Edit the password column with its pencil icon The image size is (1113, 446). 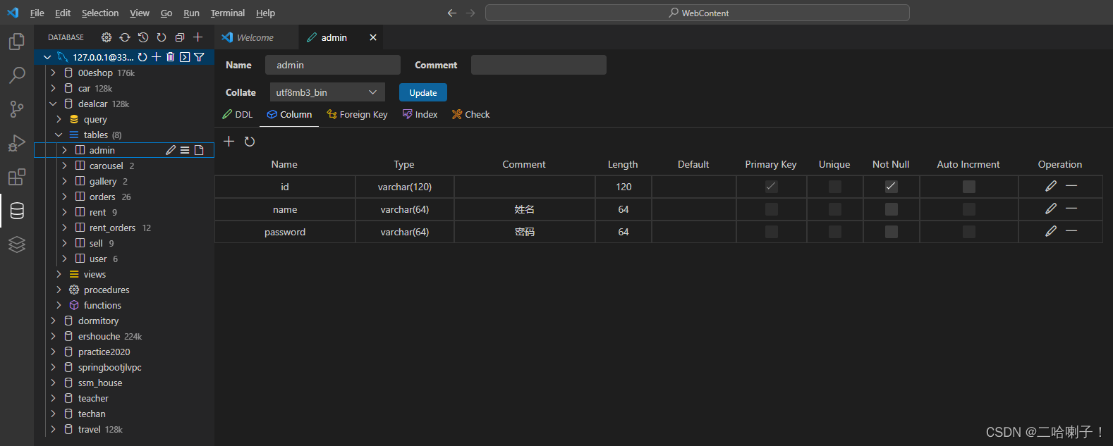coord(1051,231)
